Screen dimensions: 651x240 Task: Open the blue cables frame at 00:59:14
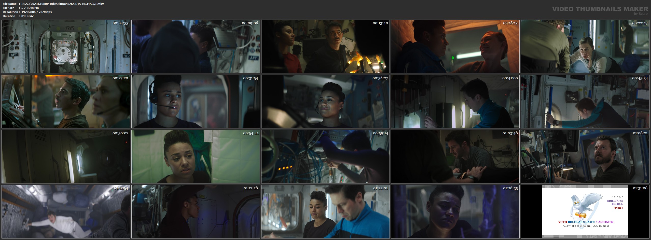pos(325,156)
